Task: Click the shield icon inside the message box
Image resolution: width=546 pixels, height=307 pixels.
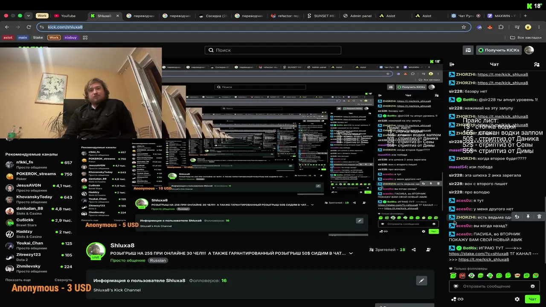Action: [456, 286]
